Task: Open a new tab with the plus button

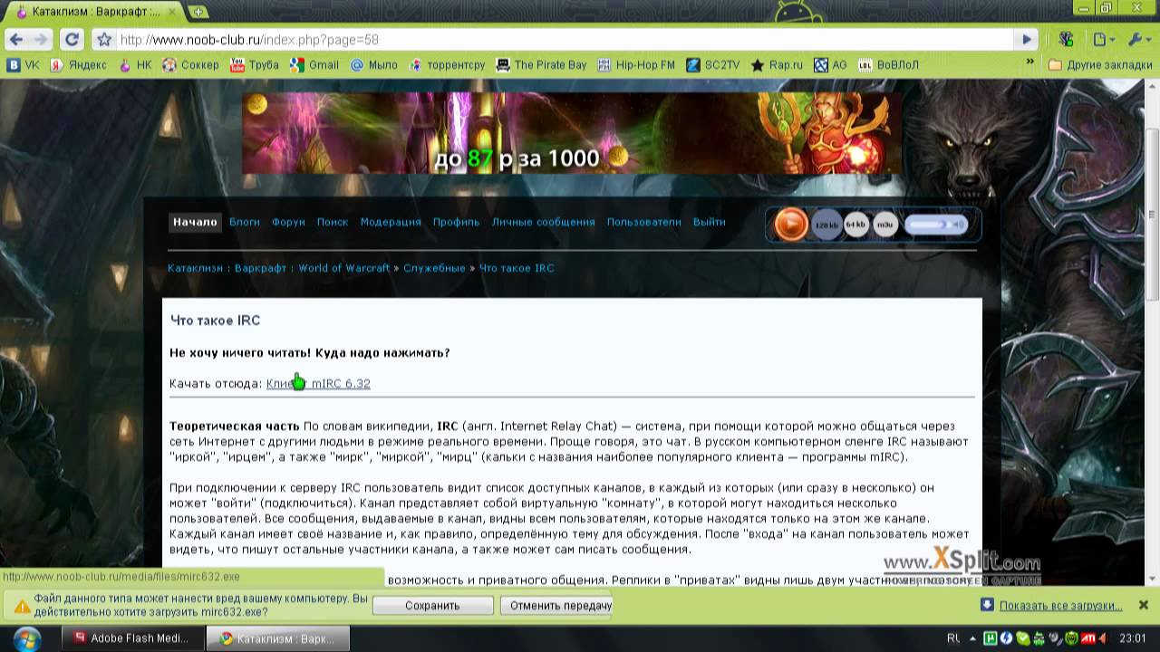Action: [198, 12]
